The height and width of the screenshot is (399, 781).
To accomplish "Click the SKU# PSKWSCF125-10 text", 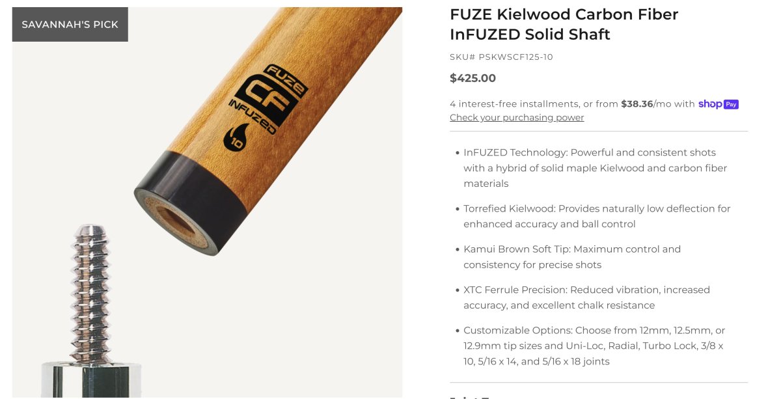I will [501, 57].
